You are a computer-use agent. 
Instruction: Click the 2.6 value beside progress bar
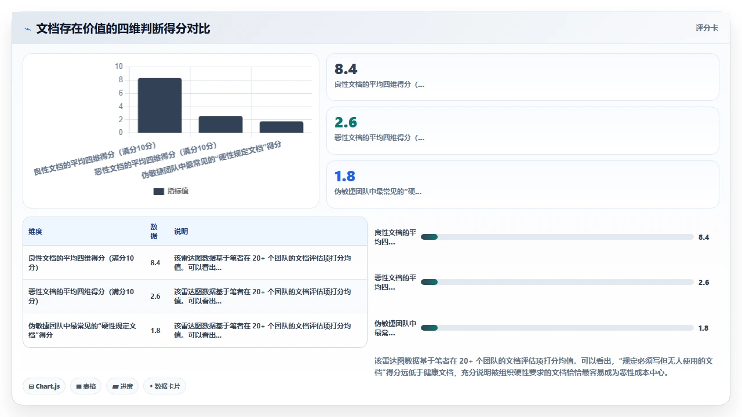coord(704,282)
